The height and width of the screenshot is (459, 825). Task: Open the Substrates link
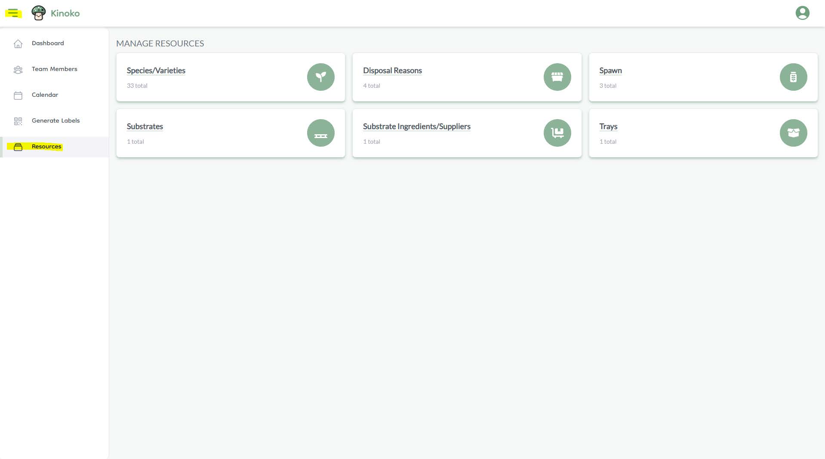pyautogui.click(x=145, y=126)
